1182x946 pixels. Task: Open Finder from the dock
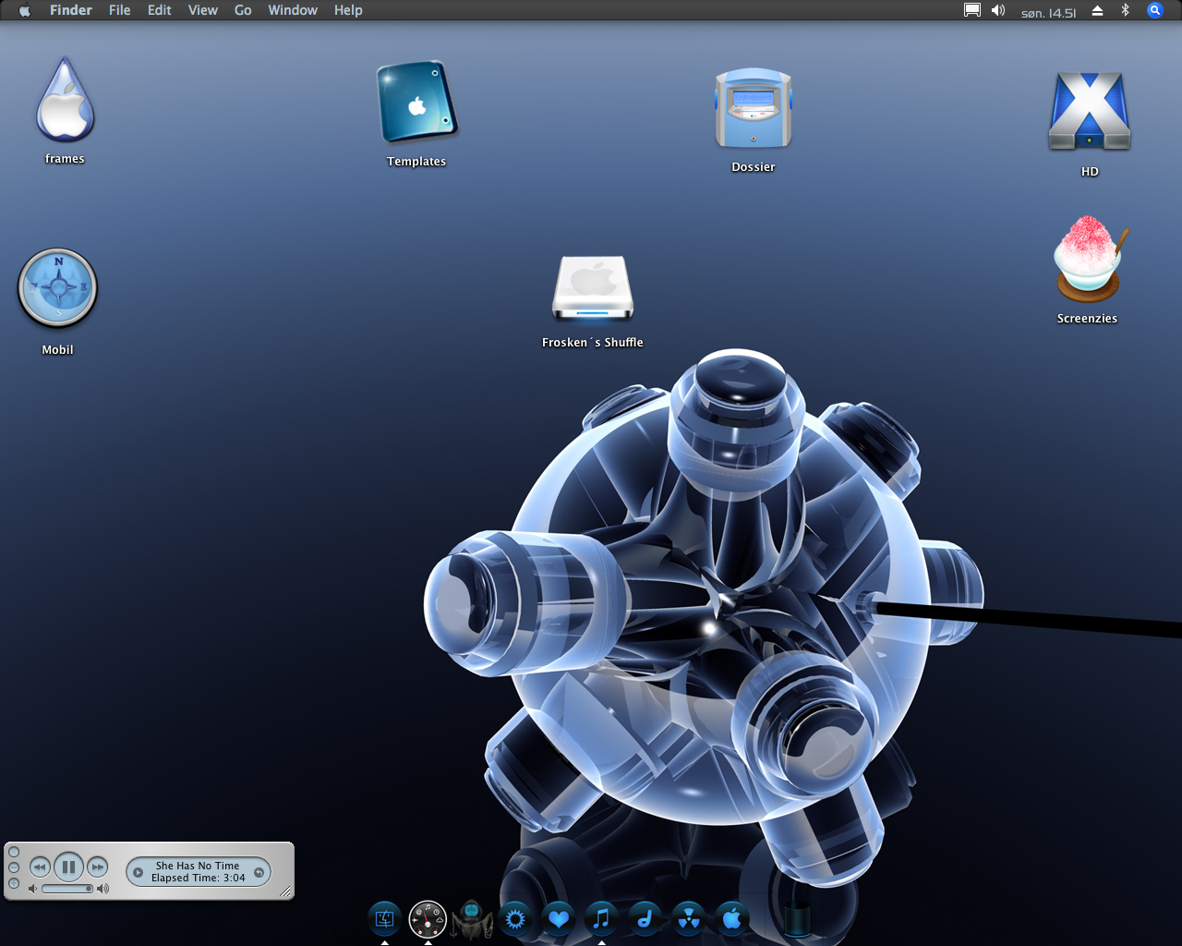(x=384, y=918)
